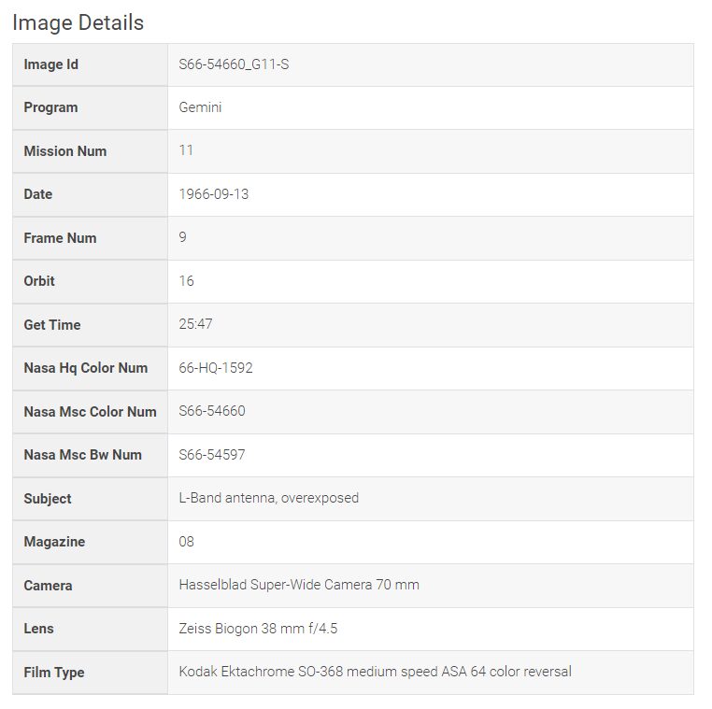
Task: Click the 66-HQ-1592 color number
Action: pyautogui.click(x=216, y=368)
